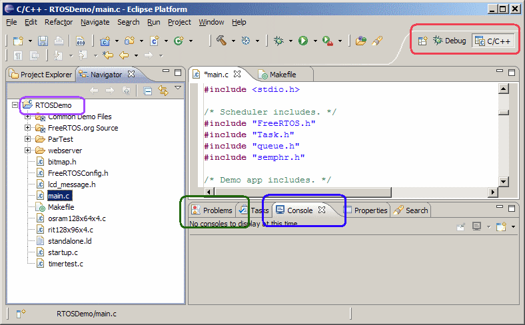Expand the ParTest folder
This screenshot has height=325, width=525.
click(x=28, y=139)
